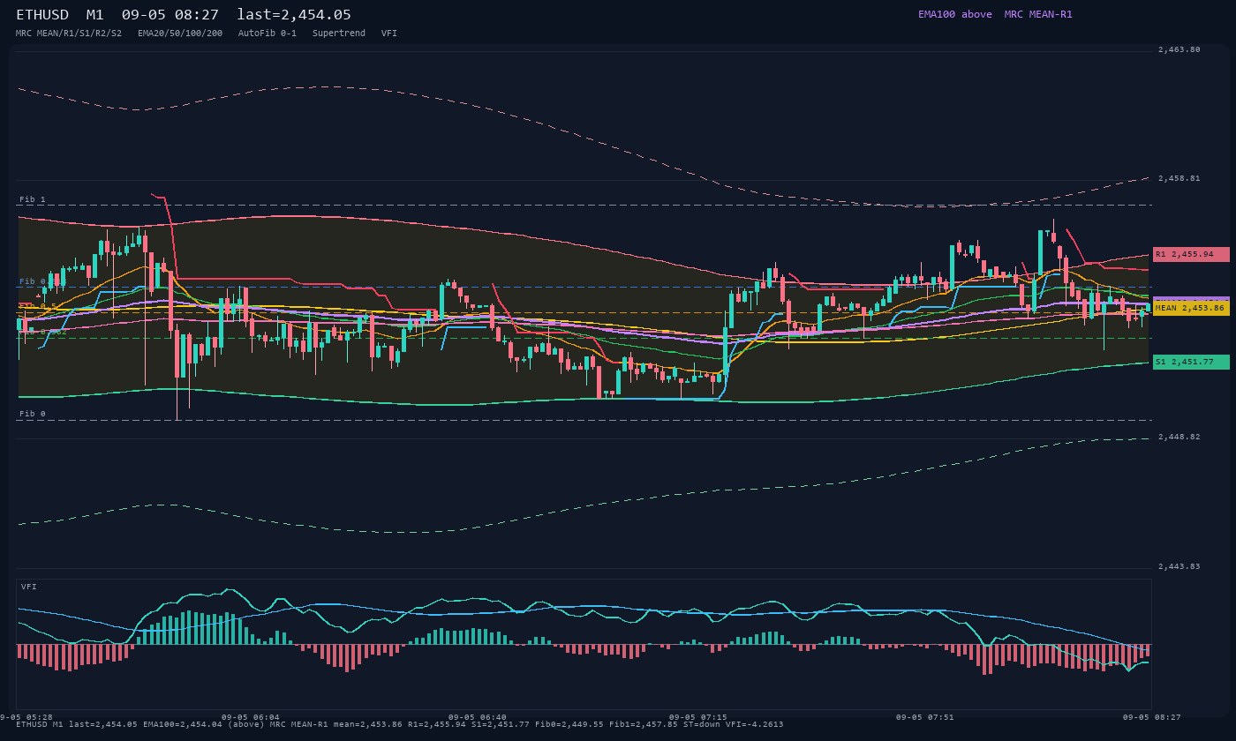The height and width of the screenshot is (741, 1236).
Task: Click the AutoFib 0-1 legend entry
Action: coord(268,33)
